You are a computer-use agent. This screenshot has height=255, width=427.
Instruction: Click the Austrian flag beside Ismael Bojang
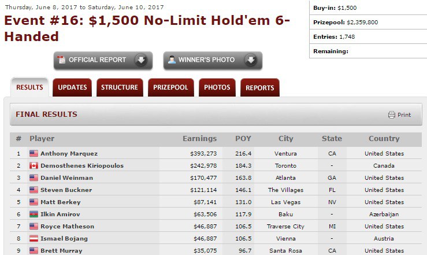coord(34,239)
